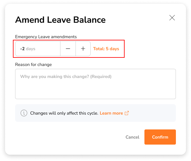Image resolution: width=191 pixels, height=161 pixels.
Task: Click the grey days unit text in the field
Action: [31, 49]
